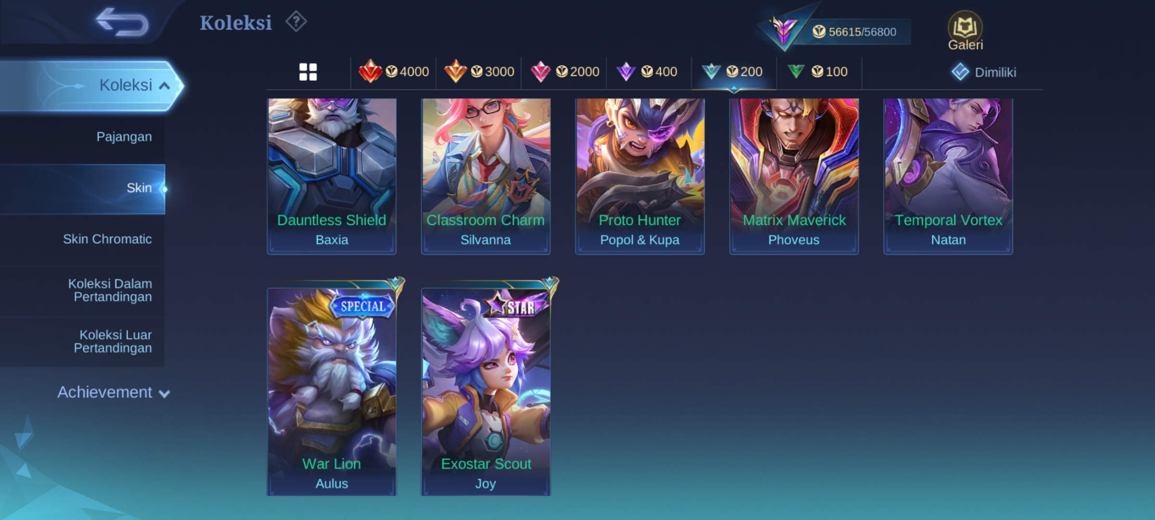Select the War Lion Aulus skin card
1155x520 pixels.
tap(332, 391)
